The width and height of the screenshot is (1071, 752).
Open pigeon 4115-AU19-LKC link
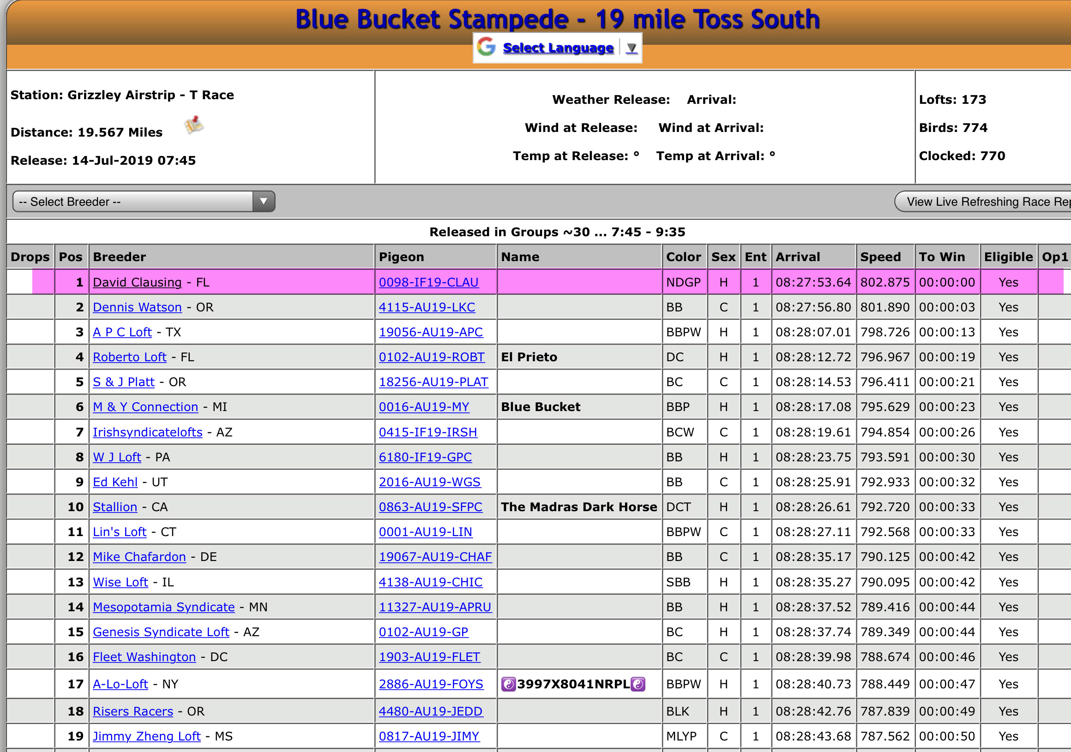click(x=427, y=307)
